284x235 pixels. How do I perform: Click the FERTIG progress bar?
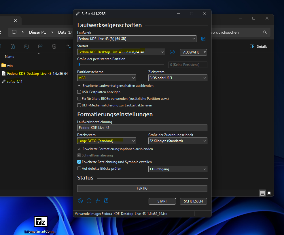point(142,188)
